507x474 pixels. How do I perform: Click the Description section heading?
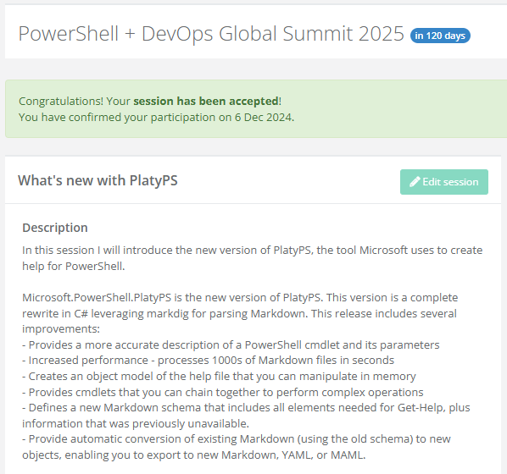pyautogui.click(x=55, y=228)
